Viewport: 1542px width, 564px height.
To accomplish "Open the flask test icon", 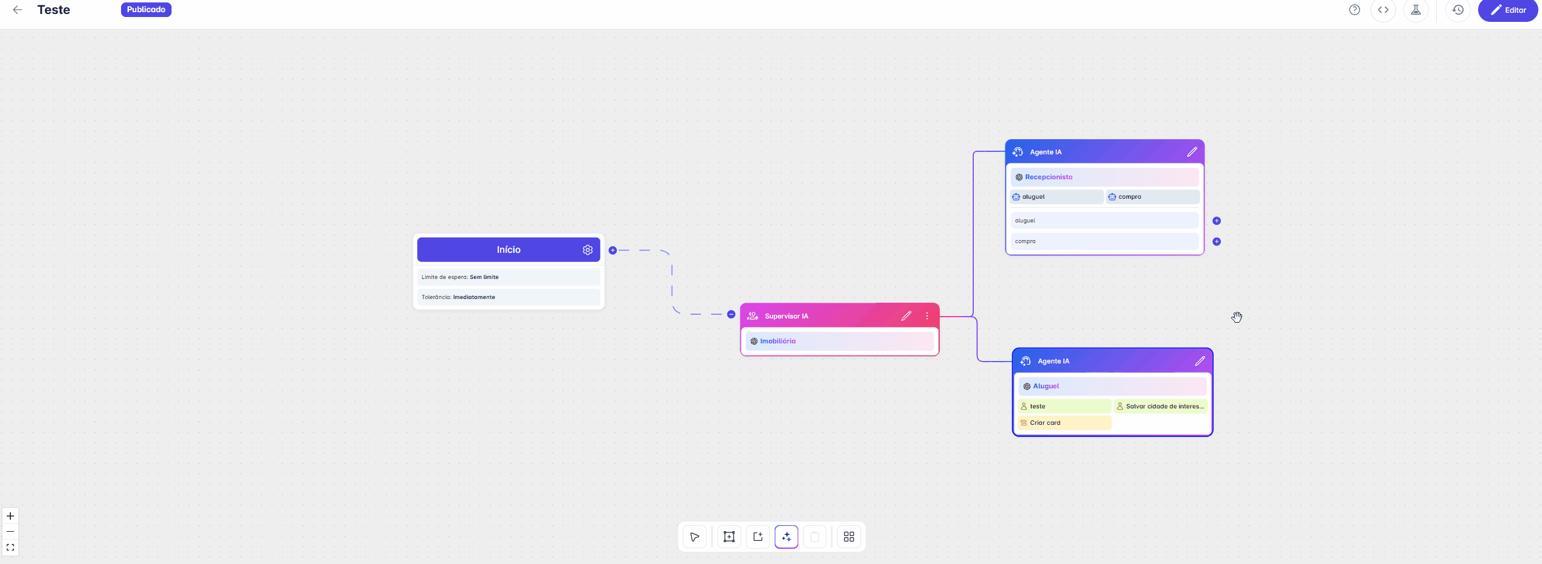I will pos(1415,10).
